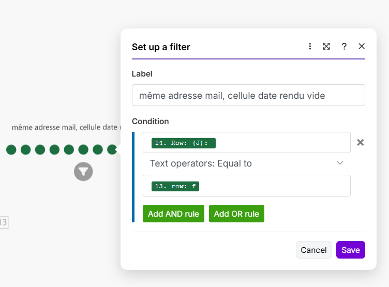The width and height of the screenshot is (389, 287).
Task: Click the Add OR rule button
Action: [x=236, y=214]
